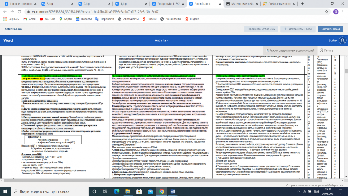Open Word app from taskbar
348x196 pixels.
173,191
